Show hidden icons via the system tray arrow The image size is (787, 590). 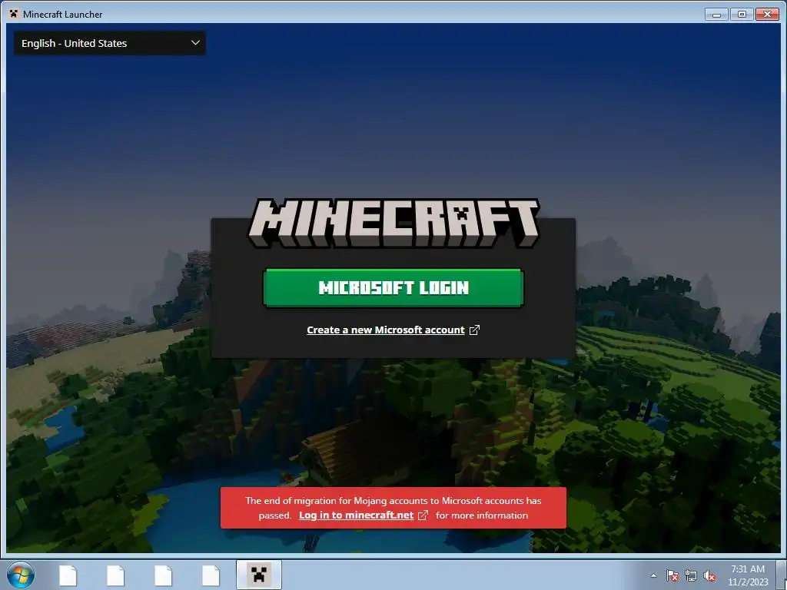click(653, 575)
